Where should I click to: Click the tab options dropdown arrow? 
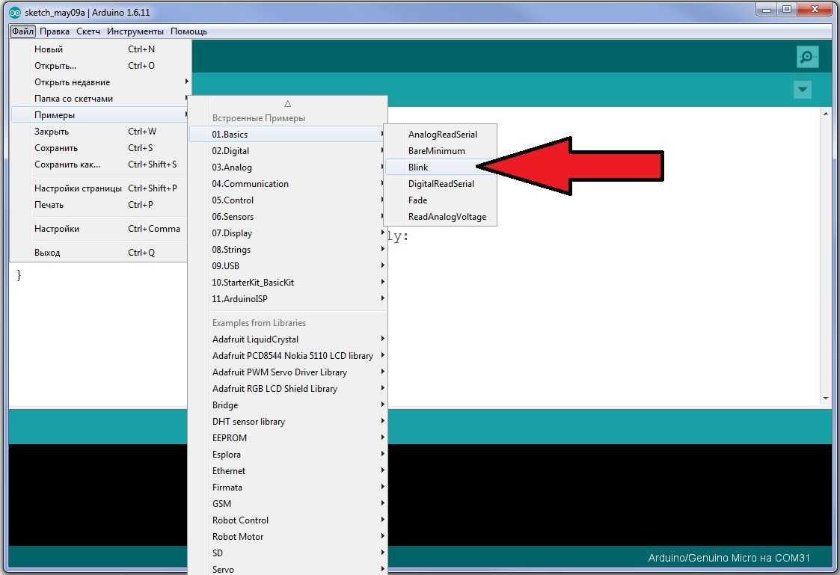coord(802,90)
